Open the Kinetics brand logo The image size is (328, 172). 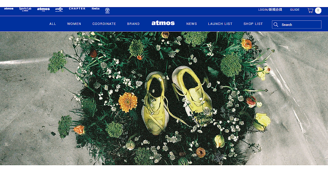click(96, 9)
